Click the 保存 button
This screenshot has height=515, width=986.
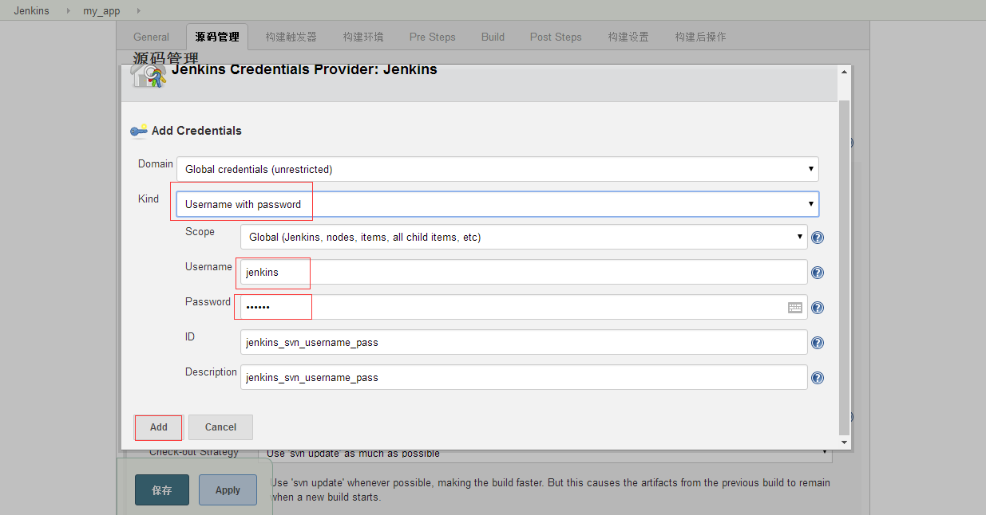[x=162, y=490]
